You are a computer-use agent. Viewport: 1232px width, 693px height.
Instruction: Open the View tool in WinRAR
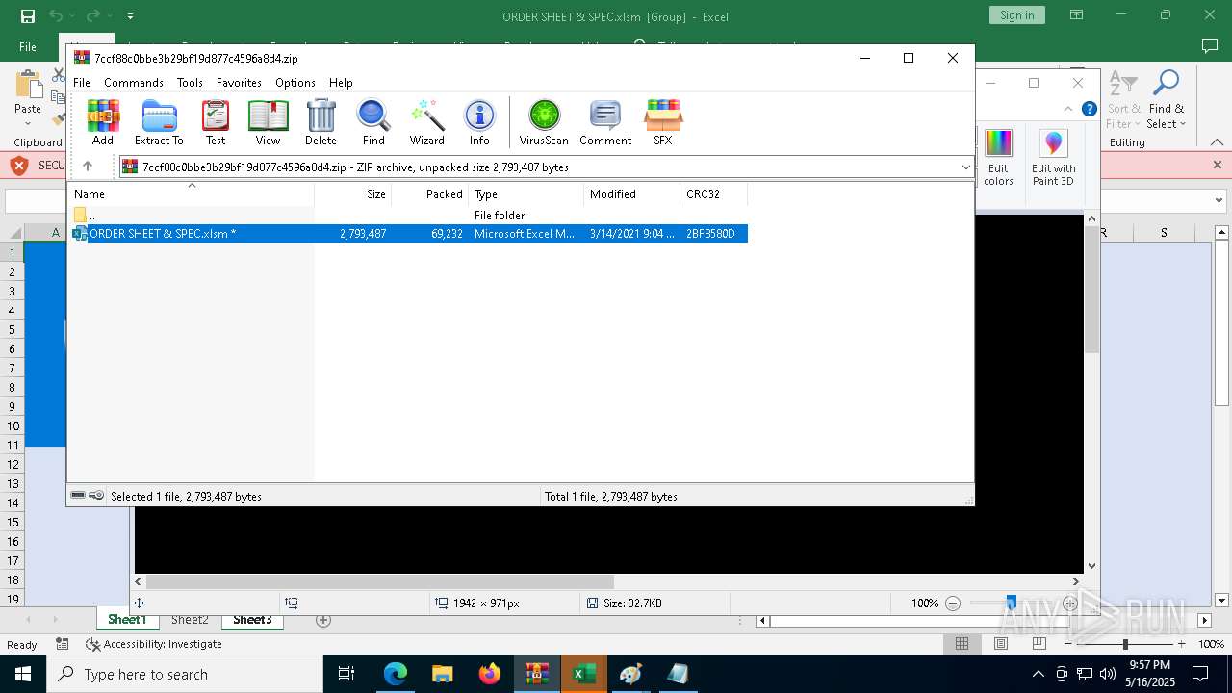point(268,123)
